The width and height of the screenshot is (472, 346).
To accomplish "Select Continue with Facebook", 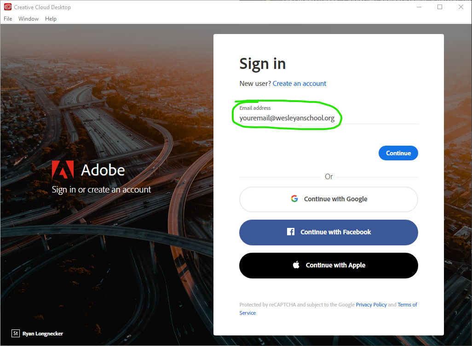I will click(328, 232).
